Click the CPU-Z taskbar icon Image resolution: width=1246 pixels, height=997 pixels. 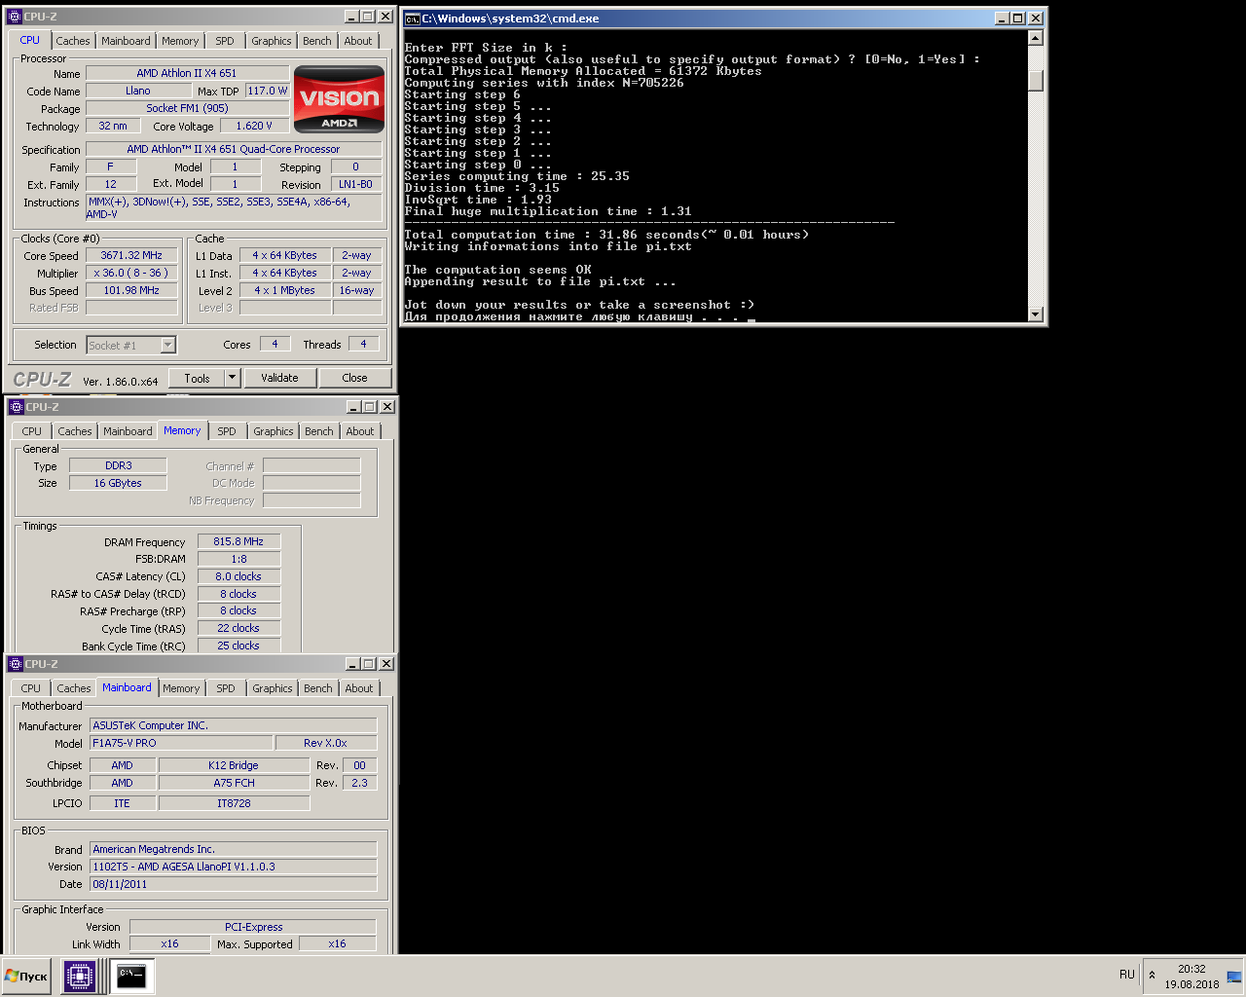(79, 976)
